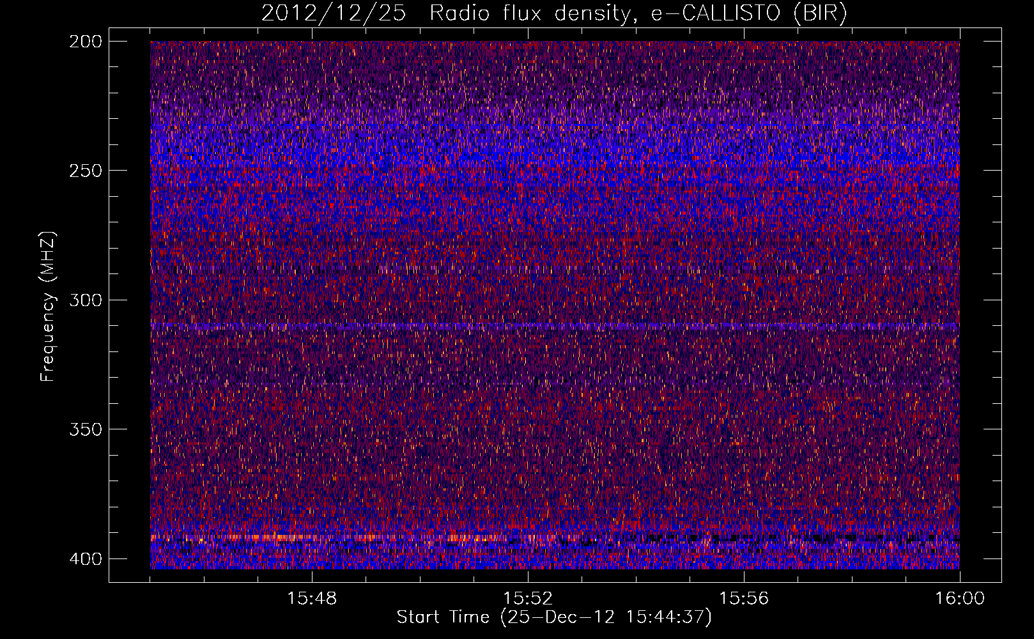Select the 250 frequency tick label
Viewport: 1034px width, 639px height.
[85, 171]
